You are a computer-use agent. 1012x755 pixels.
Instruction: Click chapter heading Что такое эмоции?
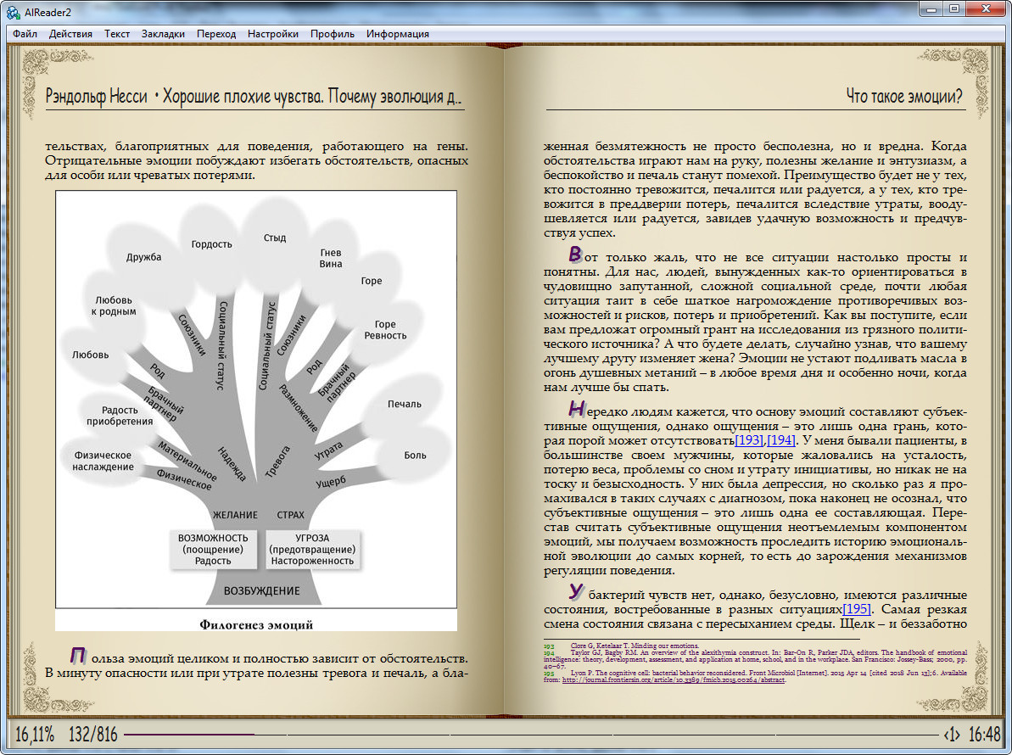[x=904, y=96]
